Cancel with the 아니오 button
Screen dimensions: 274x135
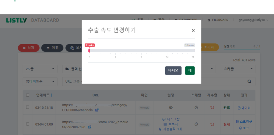173,71
